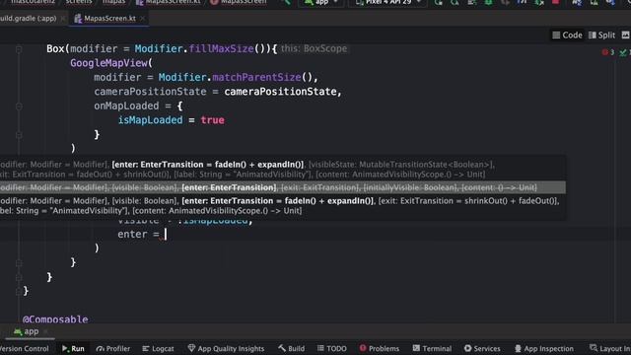
Task: Click 'matchParentSize' in modifier line
Action: (x=256, y=77)
